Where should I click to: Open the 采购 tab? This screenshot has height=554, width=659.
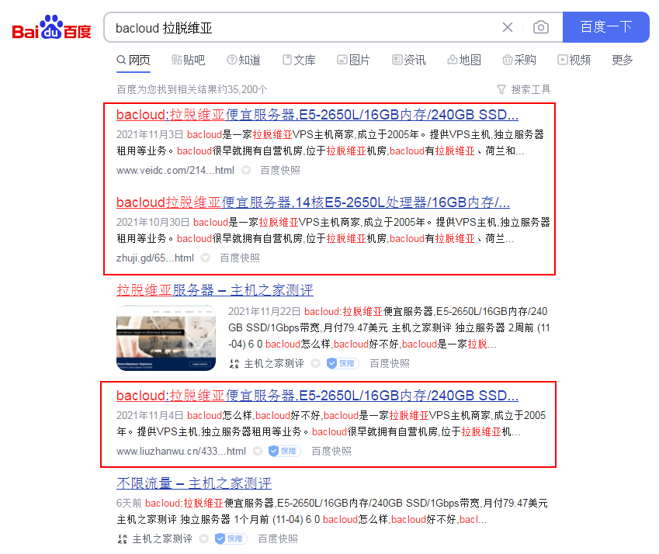tap(519, 60)
